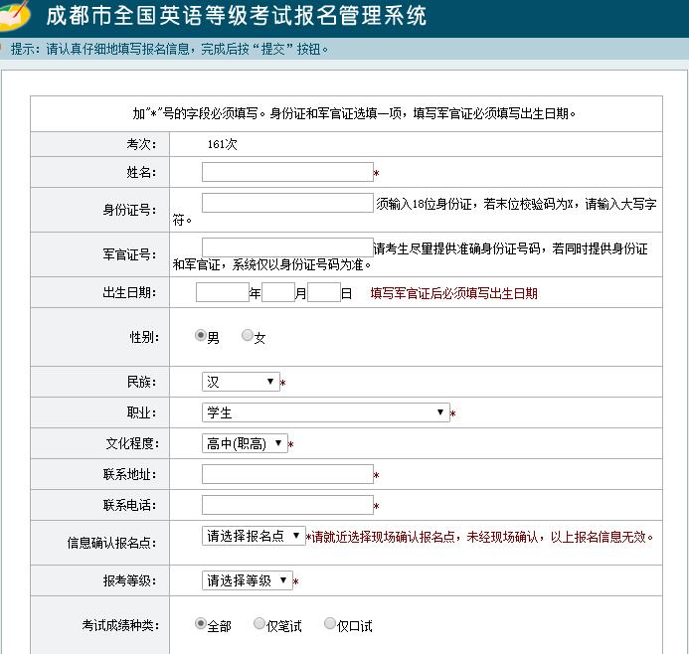Viewport: 689px width, 654px height.
Task: Open the 请选择报名点 dropdown
Action: [254, 536]
